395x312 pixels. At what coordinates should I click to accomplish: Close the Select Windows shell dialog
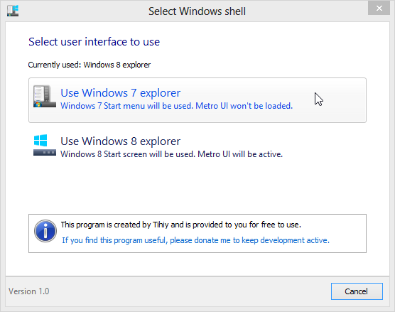tap(379, 9)
